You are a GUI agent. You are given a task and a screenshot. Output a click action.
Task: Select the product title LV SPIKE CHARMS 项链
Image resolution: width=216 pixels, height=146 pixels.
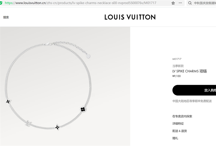[x=189, y=71]
